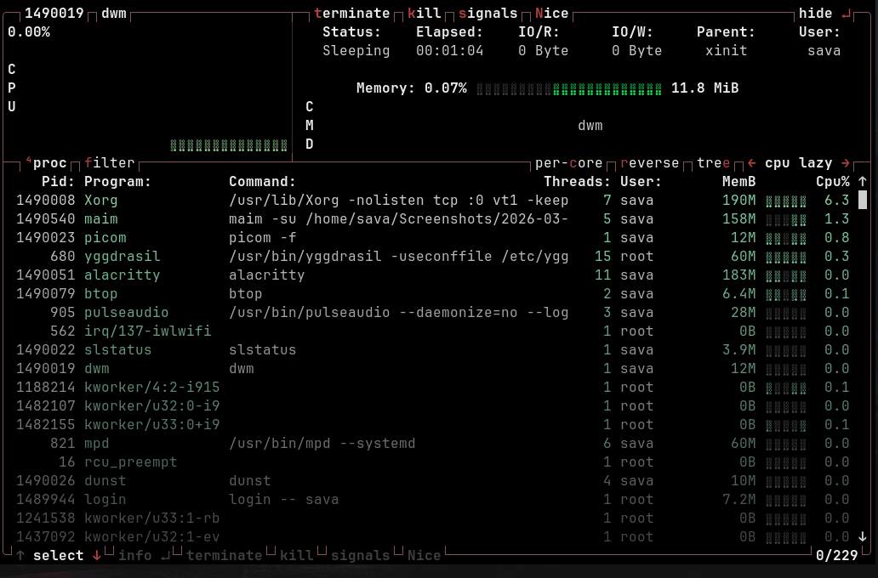Open the signals menu in top bar
This screenshot has width=878, height=578.
coord(487,14)
